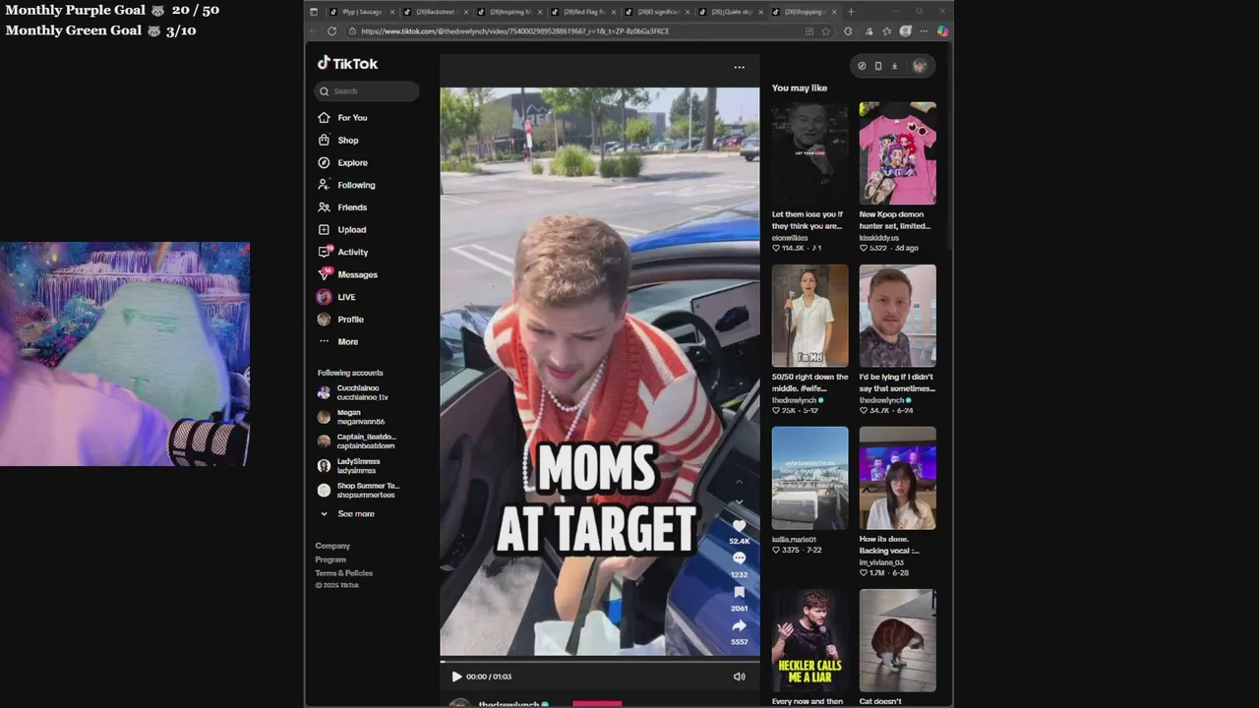
Task: Open the 50/50 right down the middle video
Action: (809, 316)
